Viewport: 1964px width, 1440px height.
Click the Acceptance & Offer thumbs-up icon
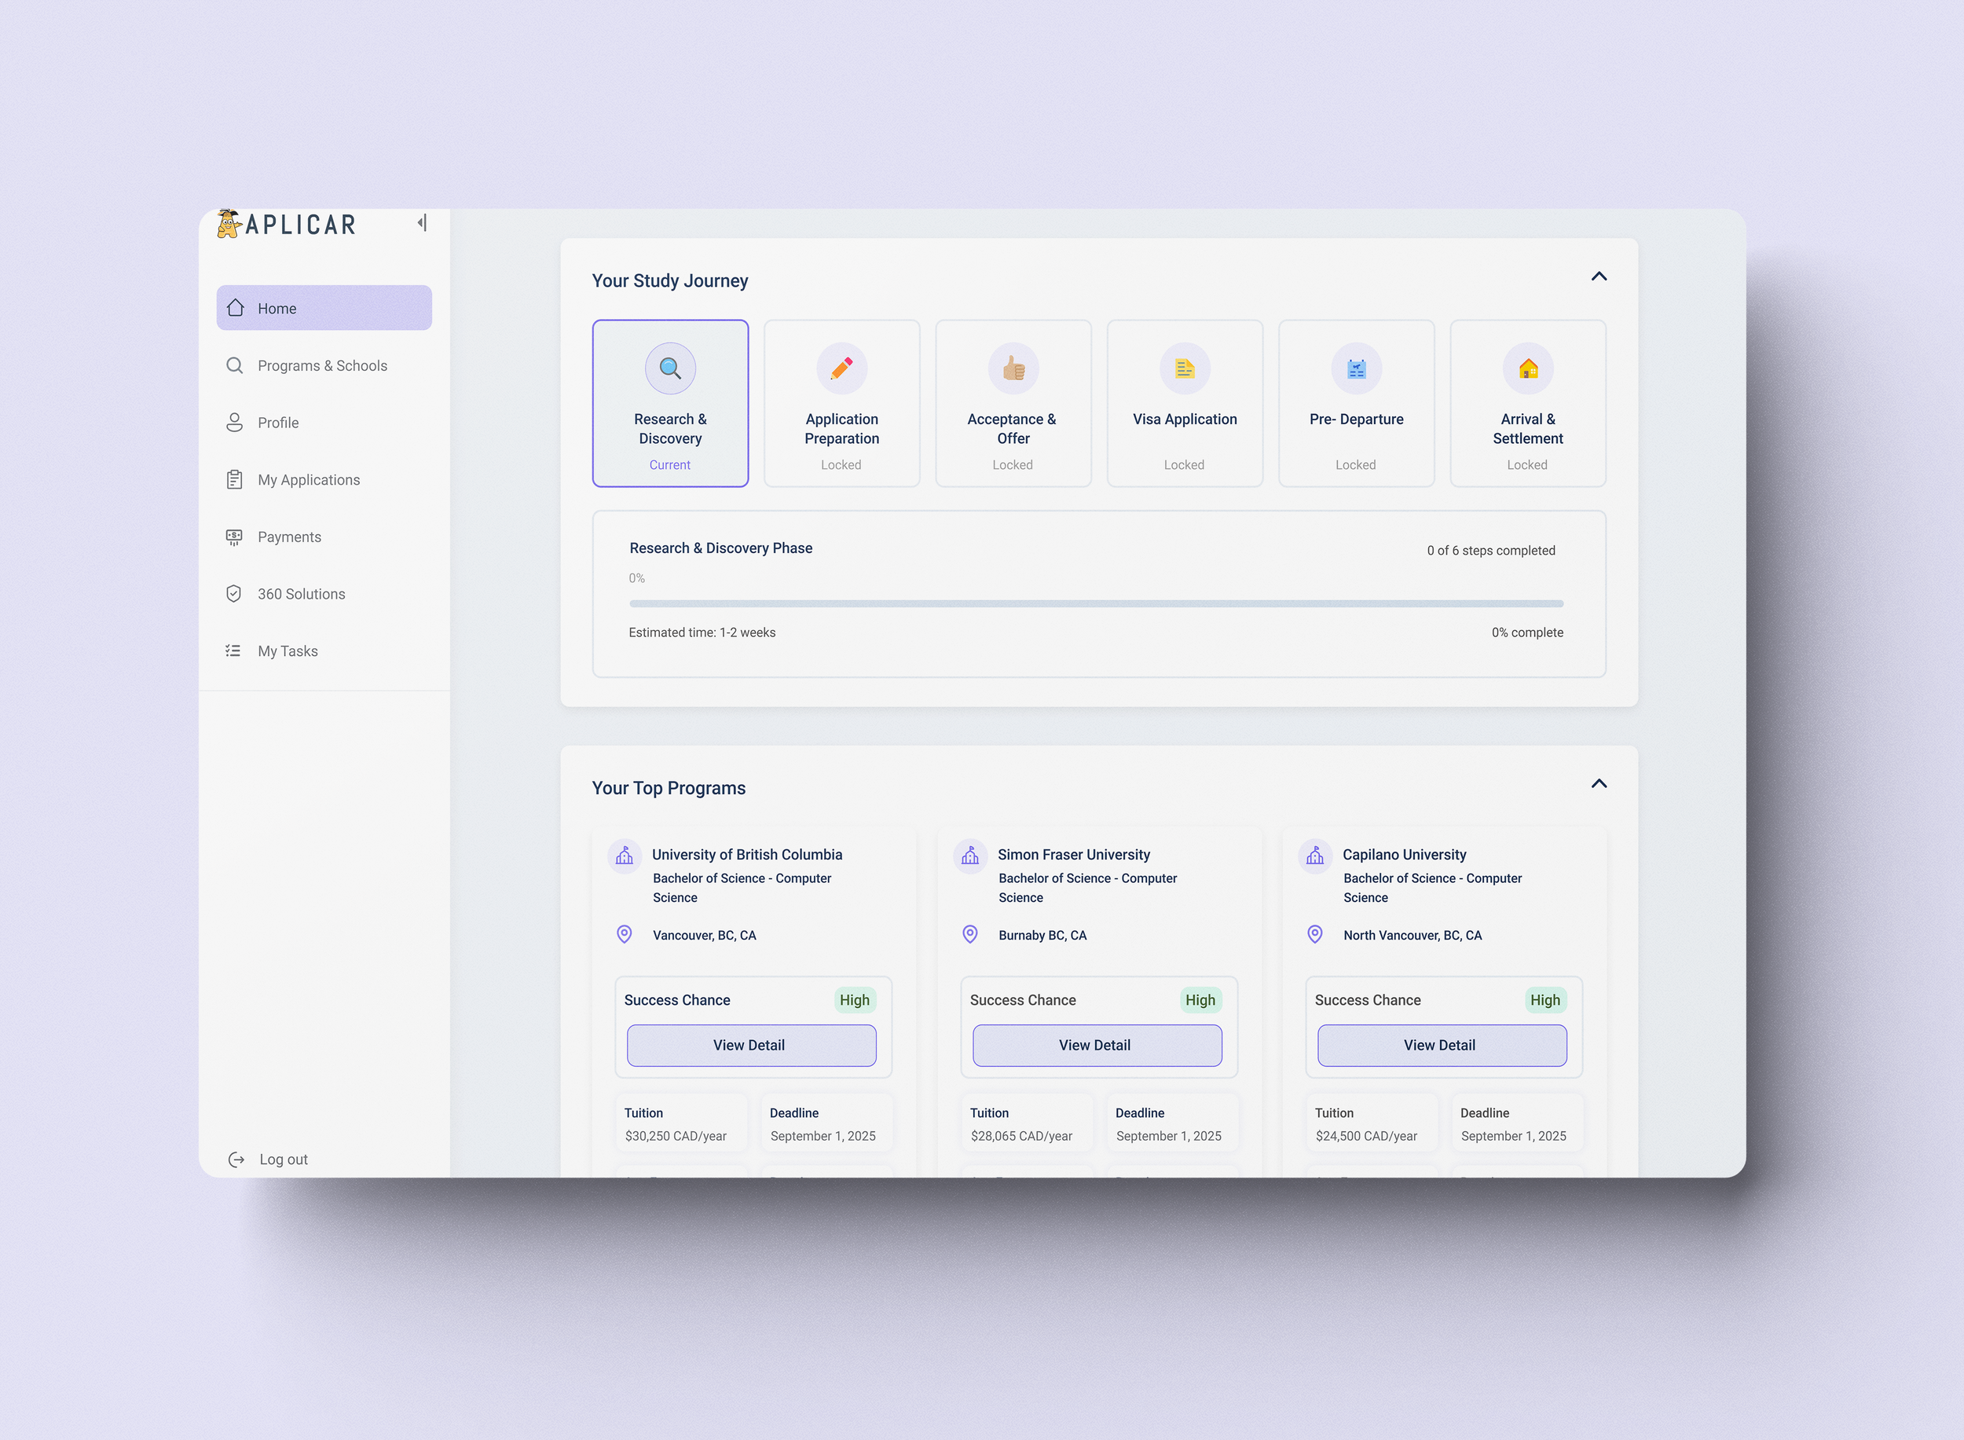(1011, 368)
